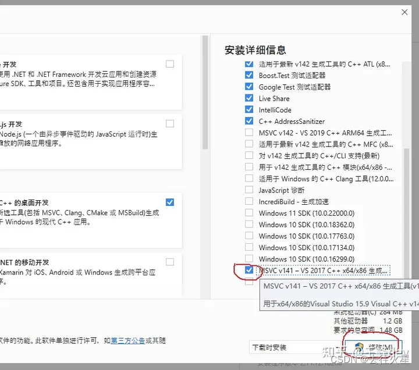Select the .NET 的移动开发 workload checkbox
This screenshot has width=419, height=370.
pyautogui.click(x=170, y=262)
